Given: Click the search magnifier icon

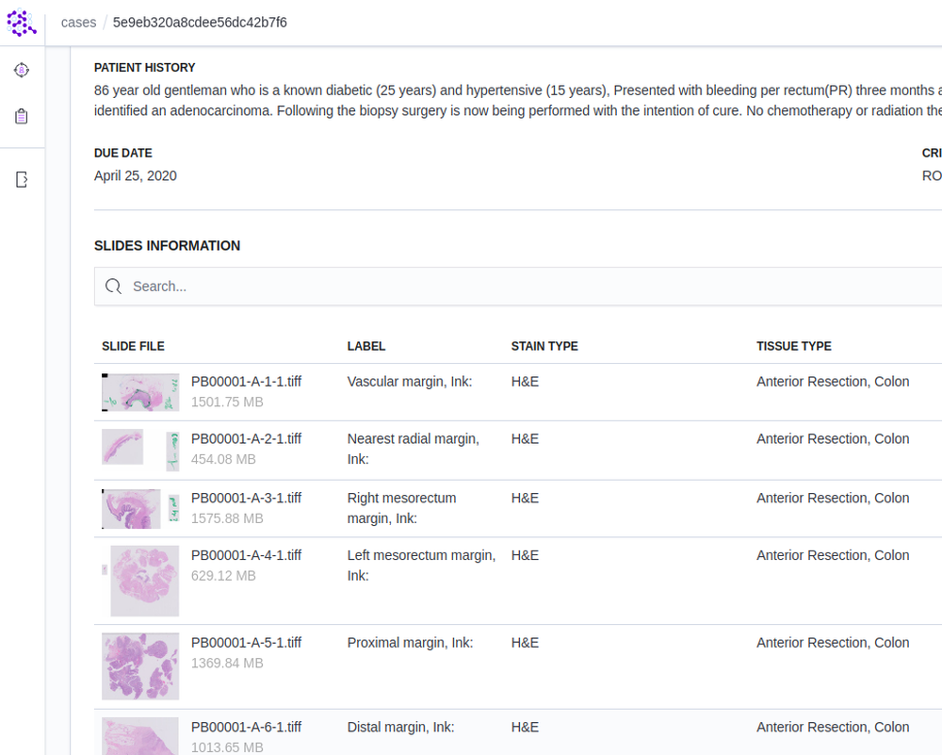Looking at the screenshot, I should point(114,287).
